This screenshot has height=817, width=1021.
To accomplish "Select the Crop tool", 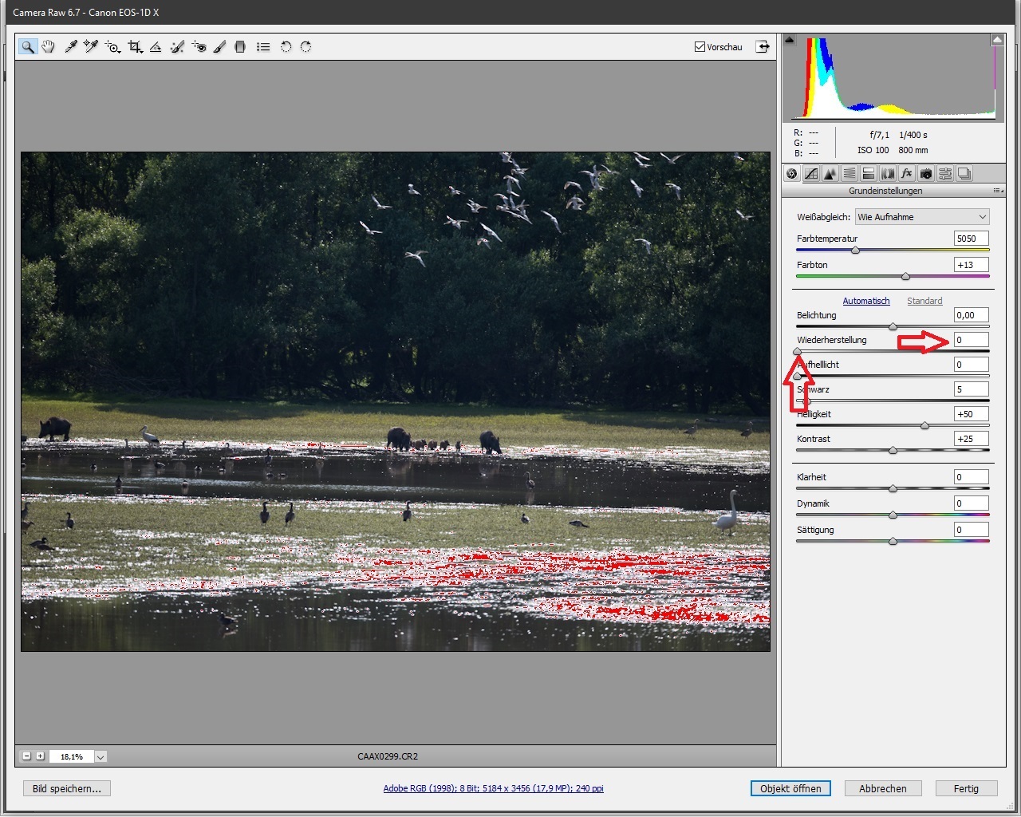I will pyautogui.click(x=135, y=47).
